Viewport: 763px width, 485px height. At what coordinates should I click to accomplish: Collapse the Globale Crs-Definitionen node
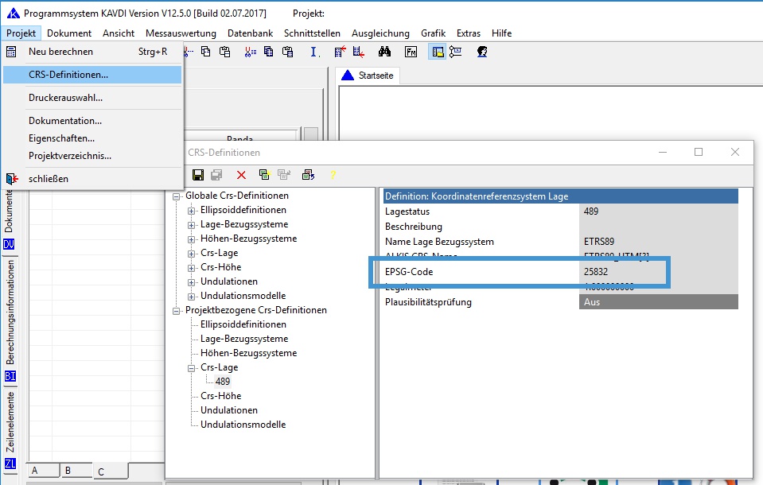click(x=176, y=196)
